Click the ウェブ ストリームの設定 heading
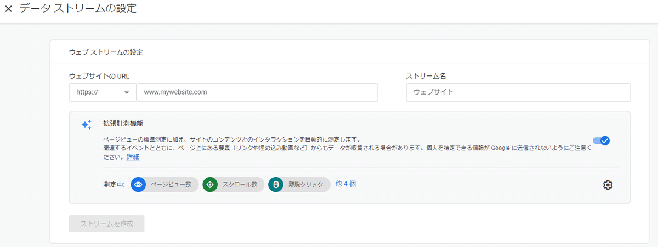Screen dimensions: 658x247 pos(106,52)
